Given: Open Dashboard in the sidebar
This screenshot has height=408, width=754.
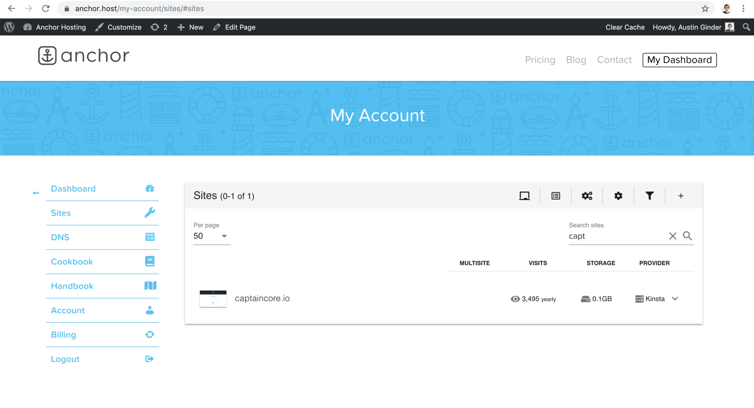Looking at the screenshot, I should (73, 189).
